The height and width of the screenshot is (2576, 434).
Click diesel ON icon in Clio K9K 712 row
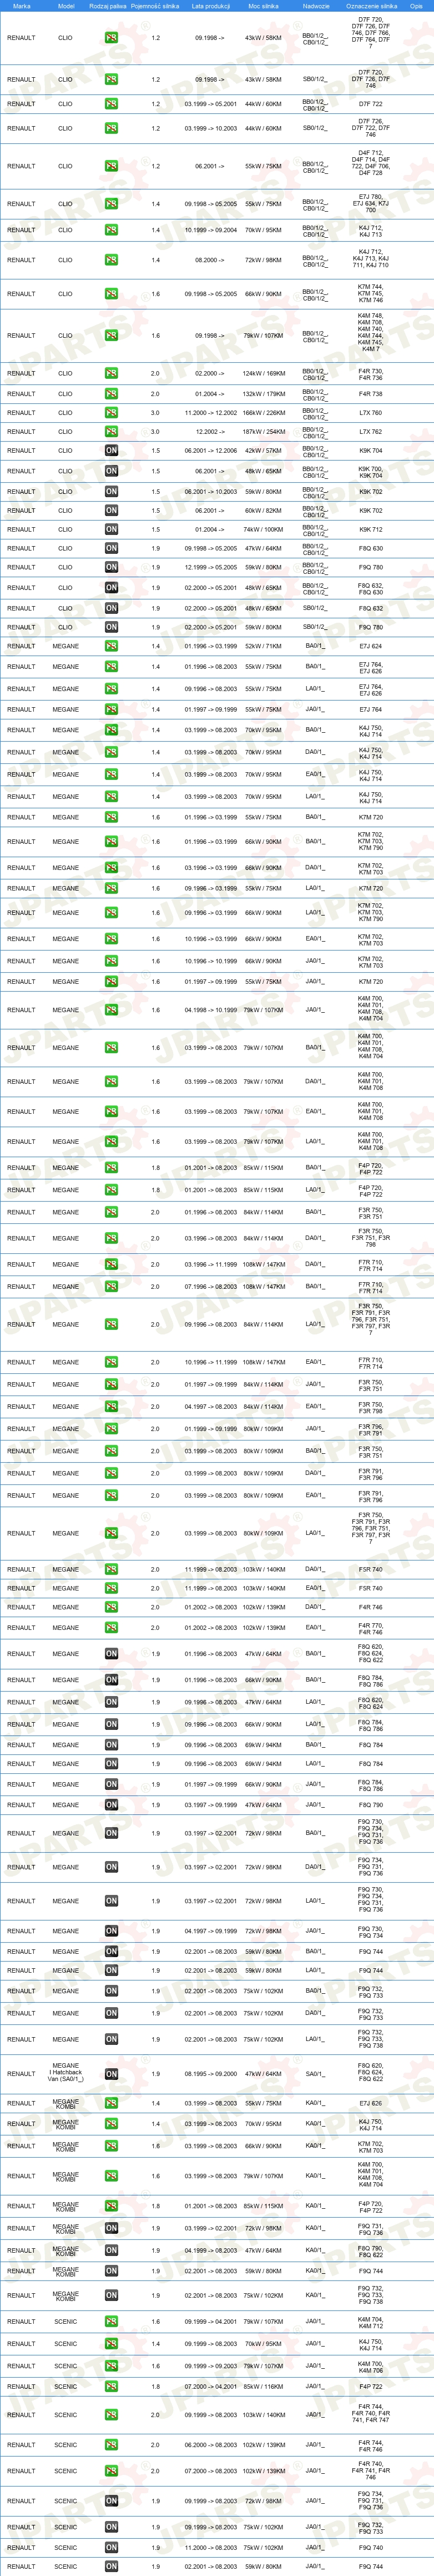point(111,529)
